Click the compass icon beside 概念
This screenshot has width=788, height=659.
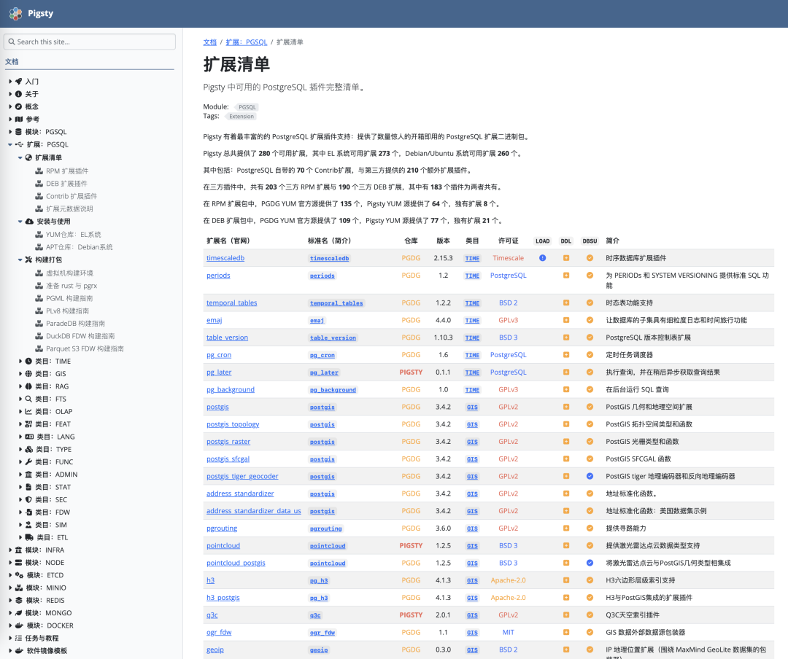tap(18, 106)
